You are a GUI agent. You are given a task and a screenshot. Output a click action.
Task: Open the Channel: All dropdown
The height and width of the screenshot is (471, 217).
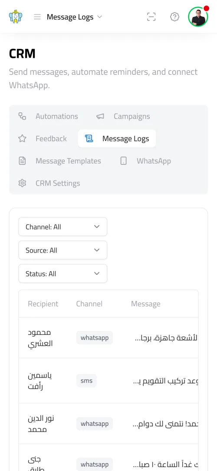63,227
